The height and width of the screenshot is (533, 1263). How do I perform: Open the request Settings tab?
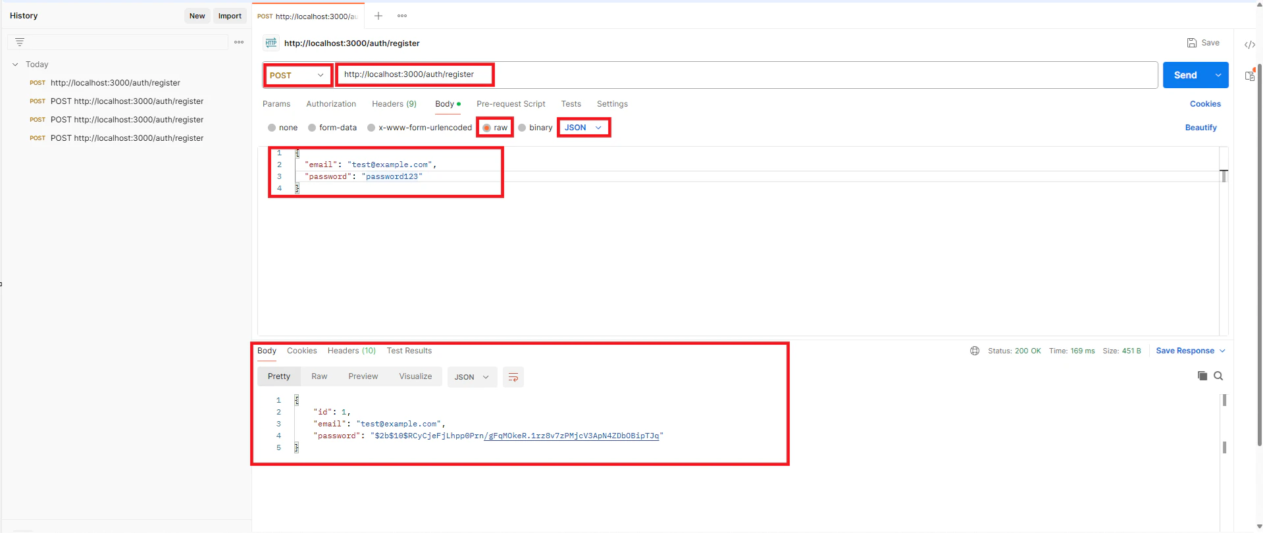click(612, 104)
